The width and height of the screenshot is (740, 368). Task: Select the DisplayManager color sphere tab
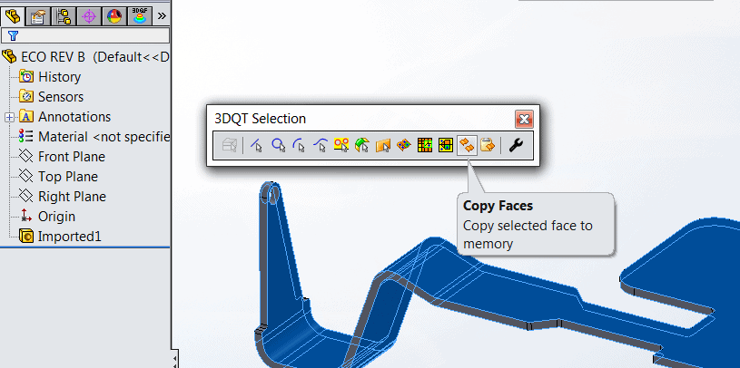pyautogui.click(x=113, y=15)
